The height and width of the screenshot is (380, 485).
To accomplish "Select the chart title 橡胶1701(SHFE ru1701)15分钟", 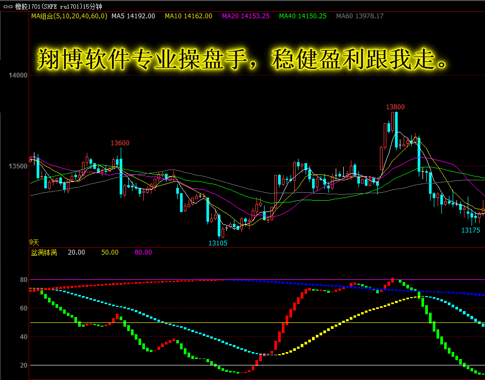I will (58, 6).
